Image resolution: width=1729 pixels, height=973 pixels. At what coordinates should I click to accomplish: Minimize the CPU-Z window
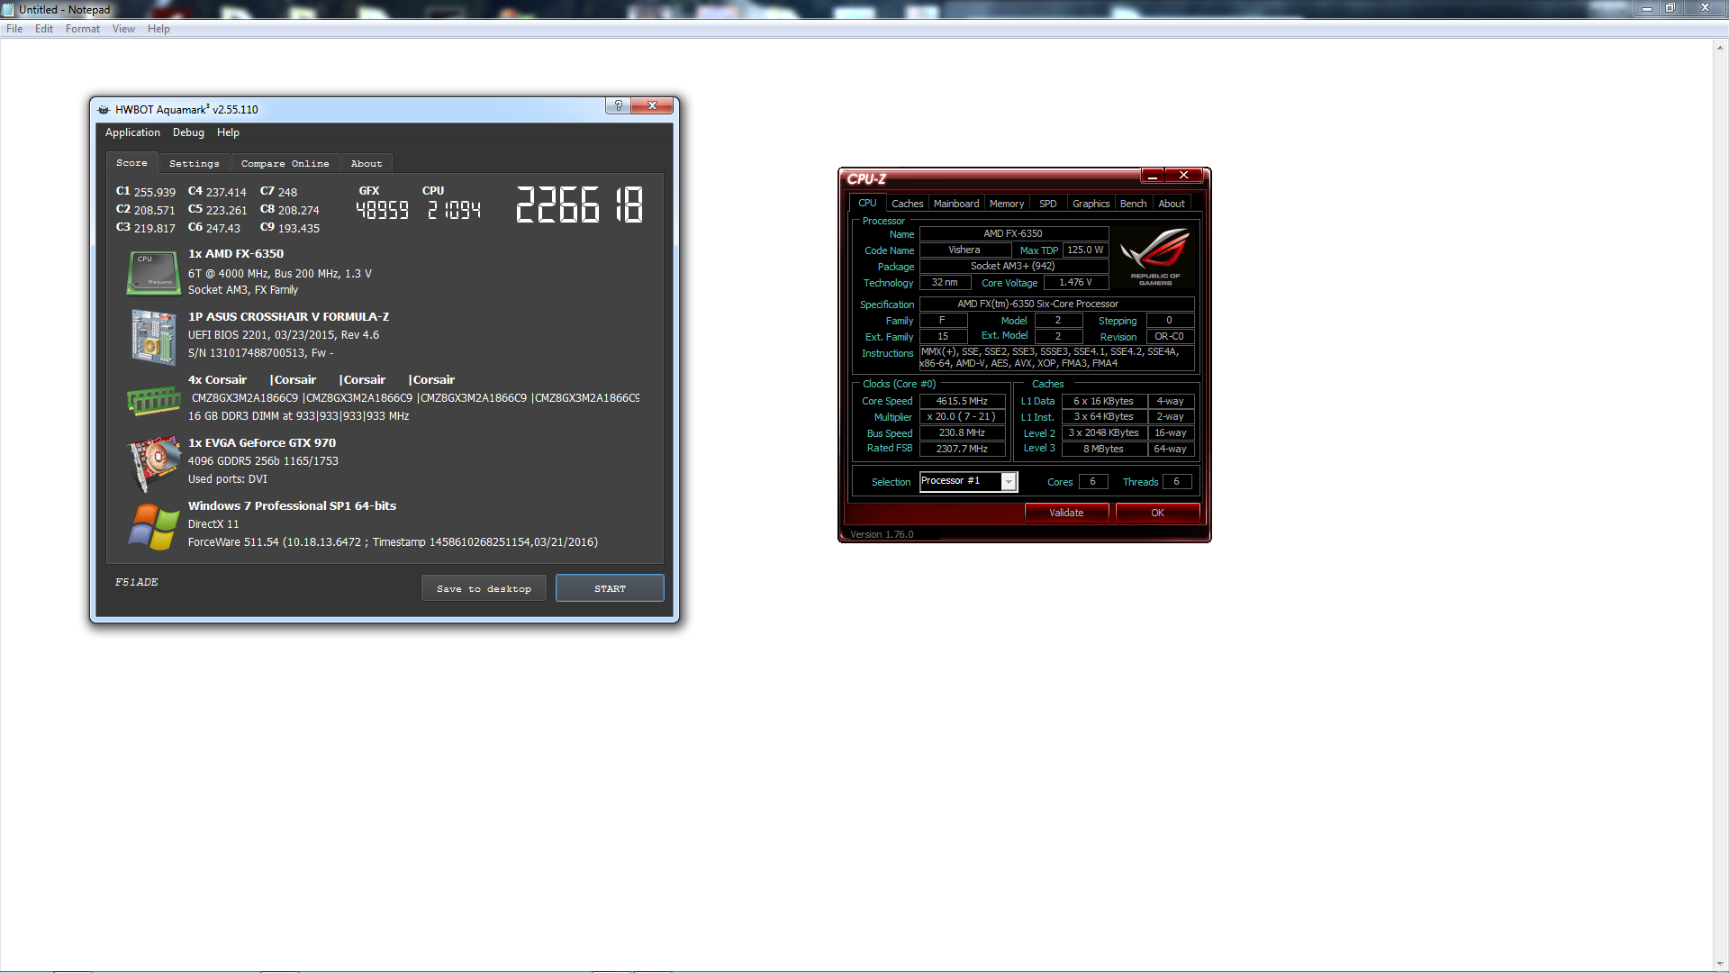(1152, 176)
